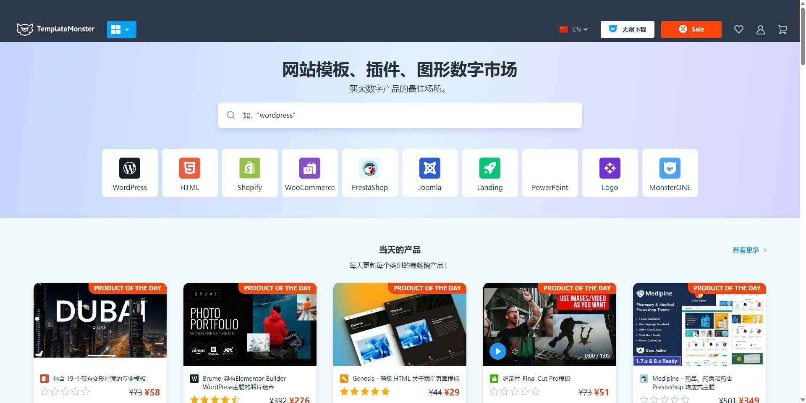Image resolution: width=806 pixels, height=403 pixels.
Task: Open the Photo Portfolio theme thumbnail
Action: (x=250, y=324)
